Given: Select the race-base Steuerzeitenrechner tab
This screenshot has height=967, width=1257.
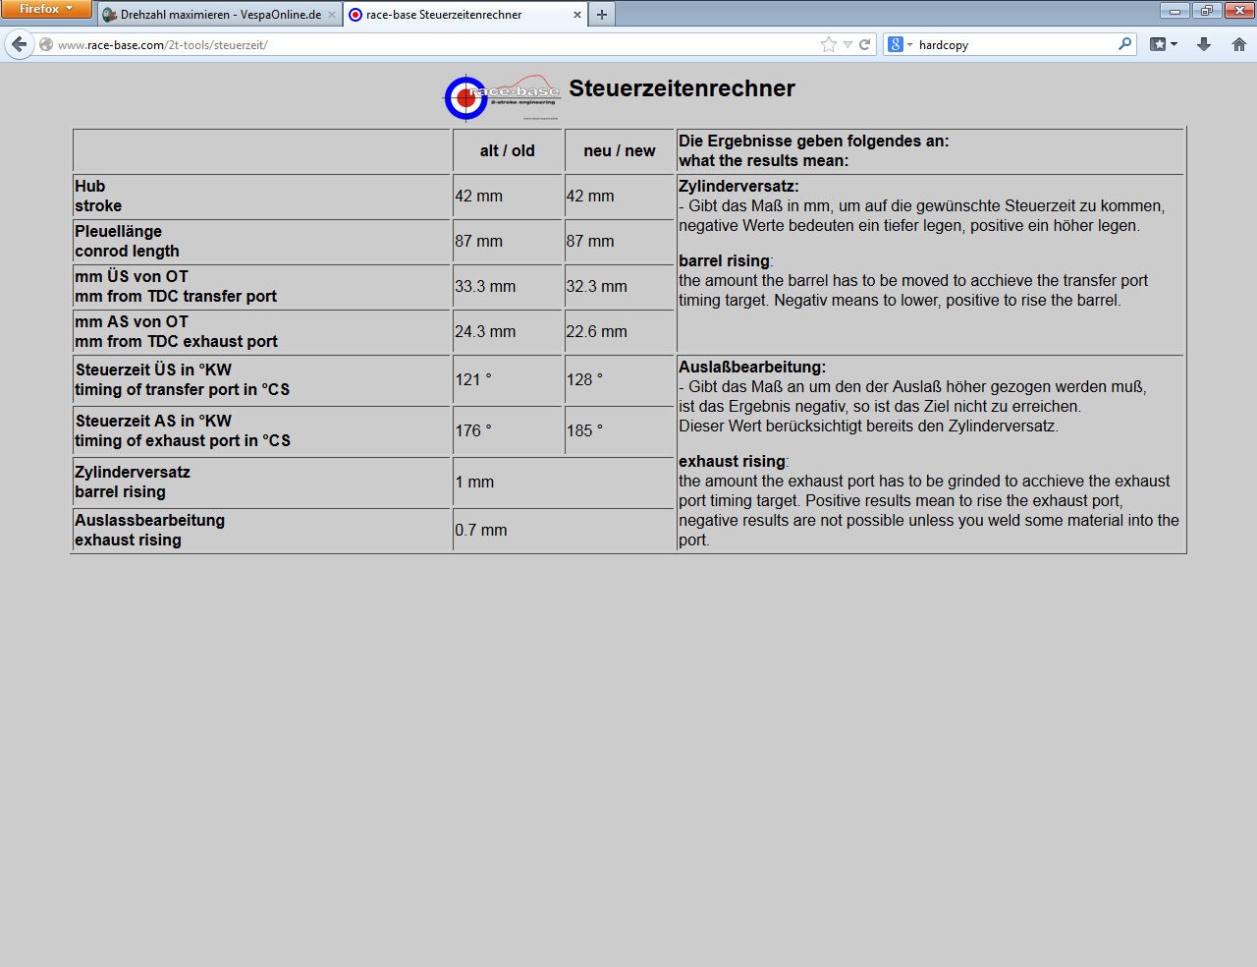Looking at the screenshot, I should [452, 15].
